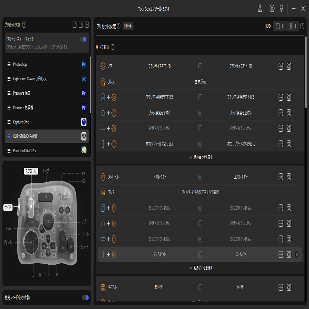The image size is (309, 309).
Task: Edit フォルダーとその配下をすべて開閉 action
Action: click(x=200, y=192)
